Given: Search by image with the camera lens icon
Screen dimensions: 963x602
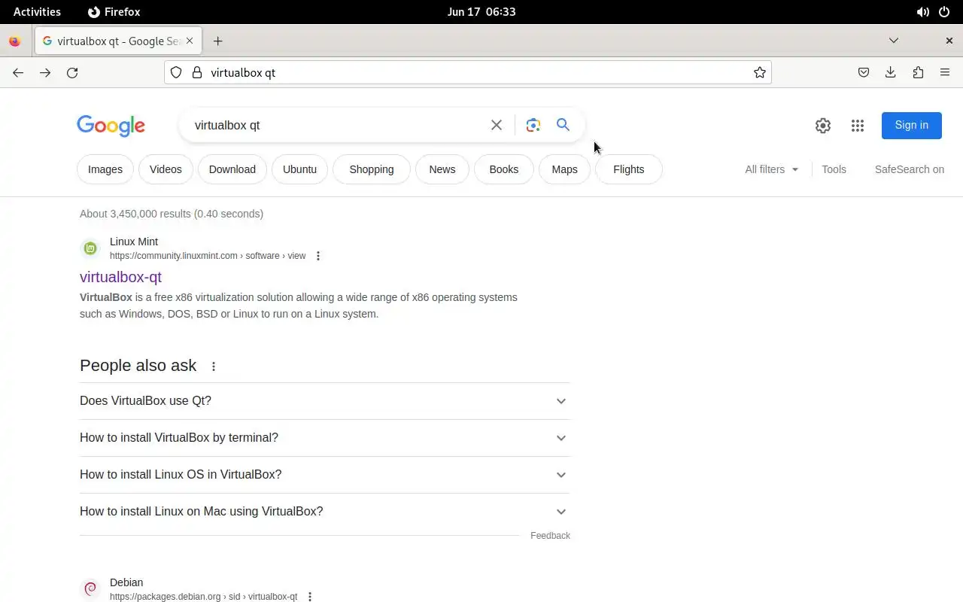Looking at the screenshot, I should point(533,125).
